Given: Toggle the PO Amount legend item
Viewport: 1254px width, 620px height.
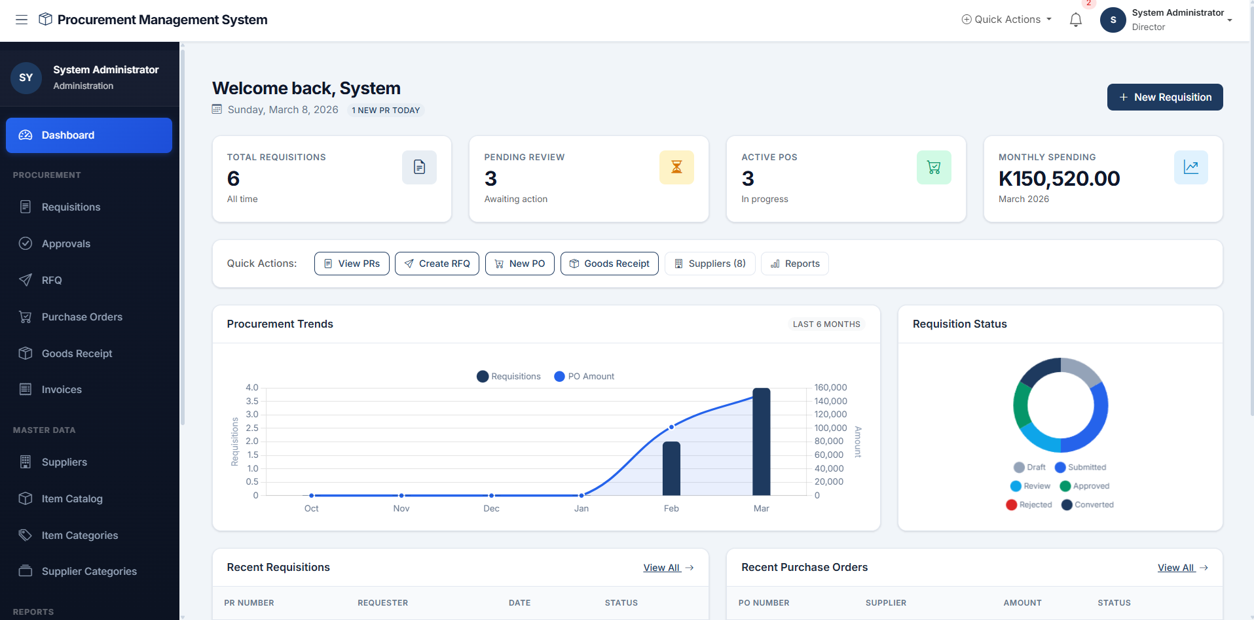Looking at the screenshot, I should coord(583,376).
